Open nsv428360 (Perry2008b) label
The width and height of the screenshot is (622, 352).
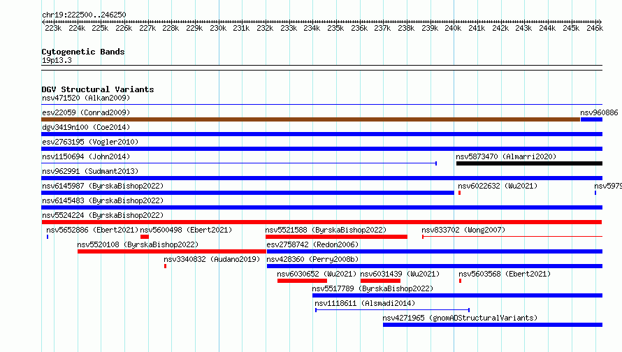tap(312, 259)
